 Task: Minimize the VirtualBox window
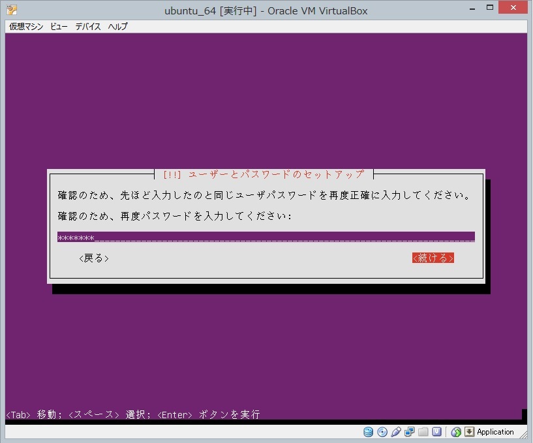[x=472, y=8]
